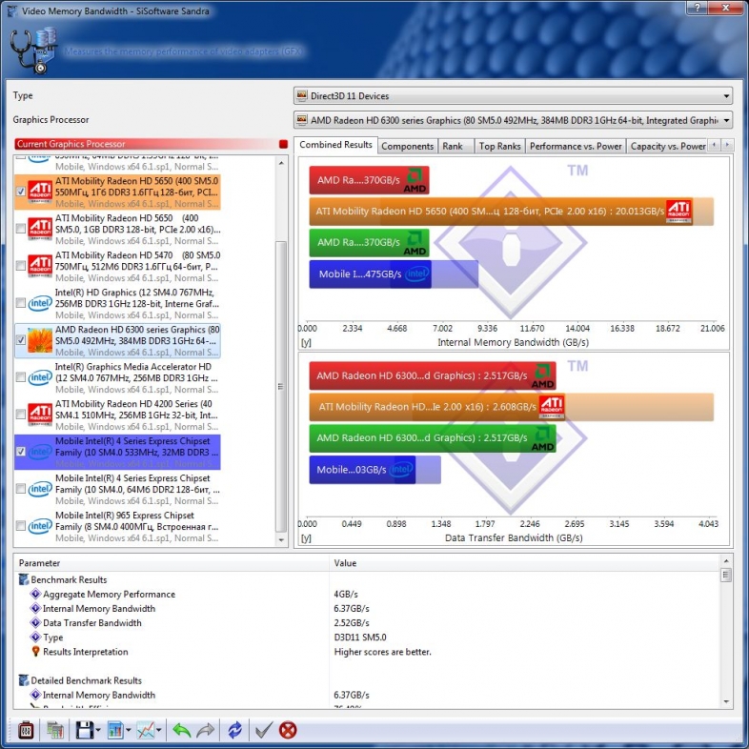Click the Aggregate Memory Performance diamond icon
This screenshot has width=749, height=749.
click(x=35, y=594)
